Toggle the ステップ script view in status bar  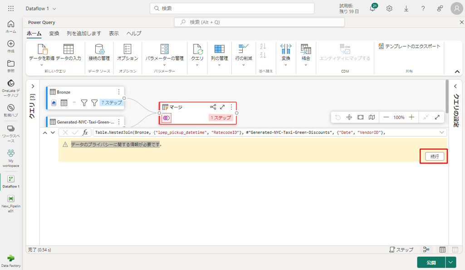pos(401,250)
